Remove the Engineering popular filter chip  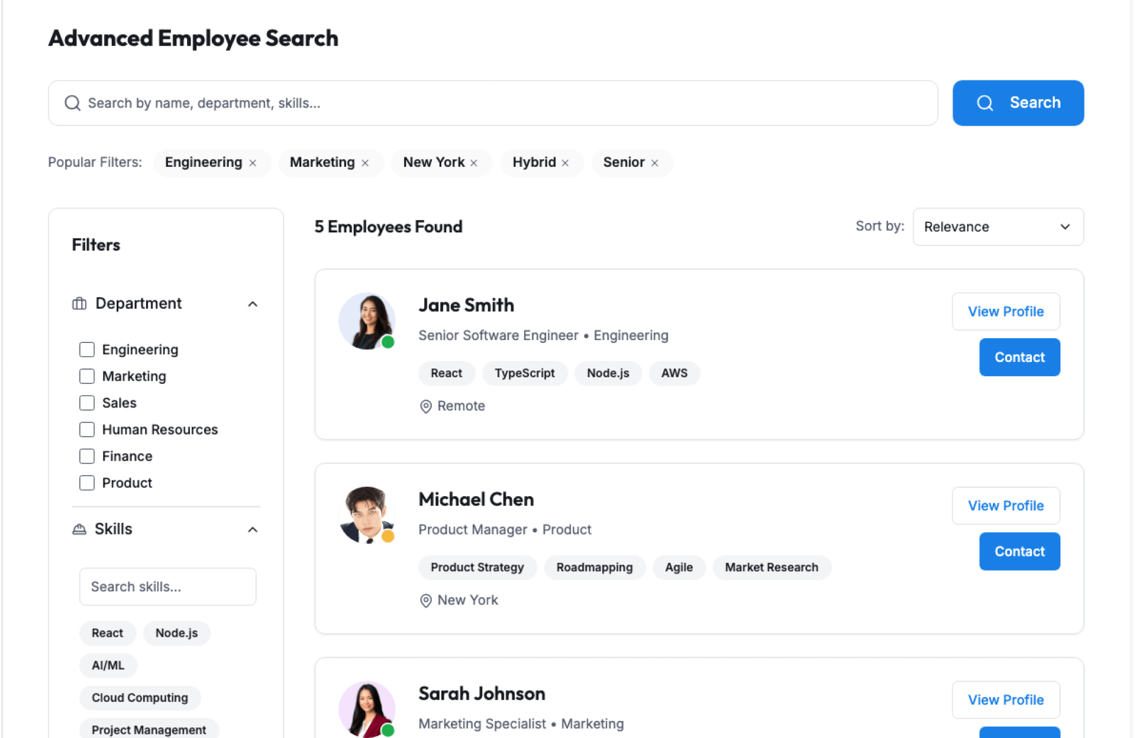click(253, 163)
